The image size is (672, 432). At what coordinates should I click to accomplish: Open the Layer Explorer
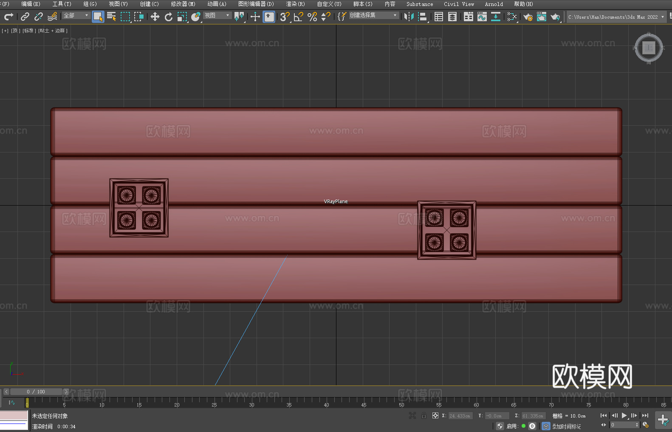click(452, 17)
